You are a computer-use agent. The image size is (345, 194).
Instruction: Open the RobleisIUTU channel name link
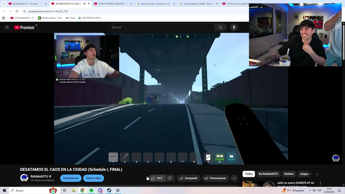(x=39, y=176)
